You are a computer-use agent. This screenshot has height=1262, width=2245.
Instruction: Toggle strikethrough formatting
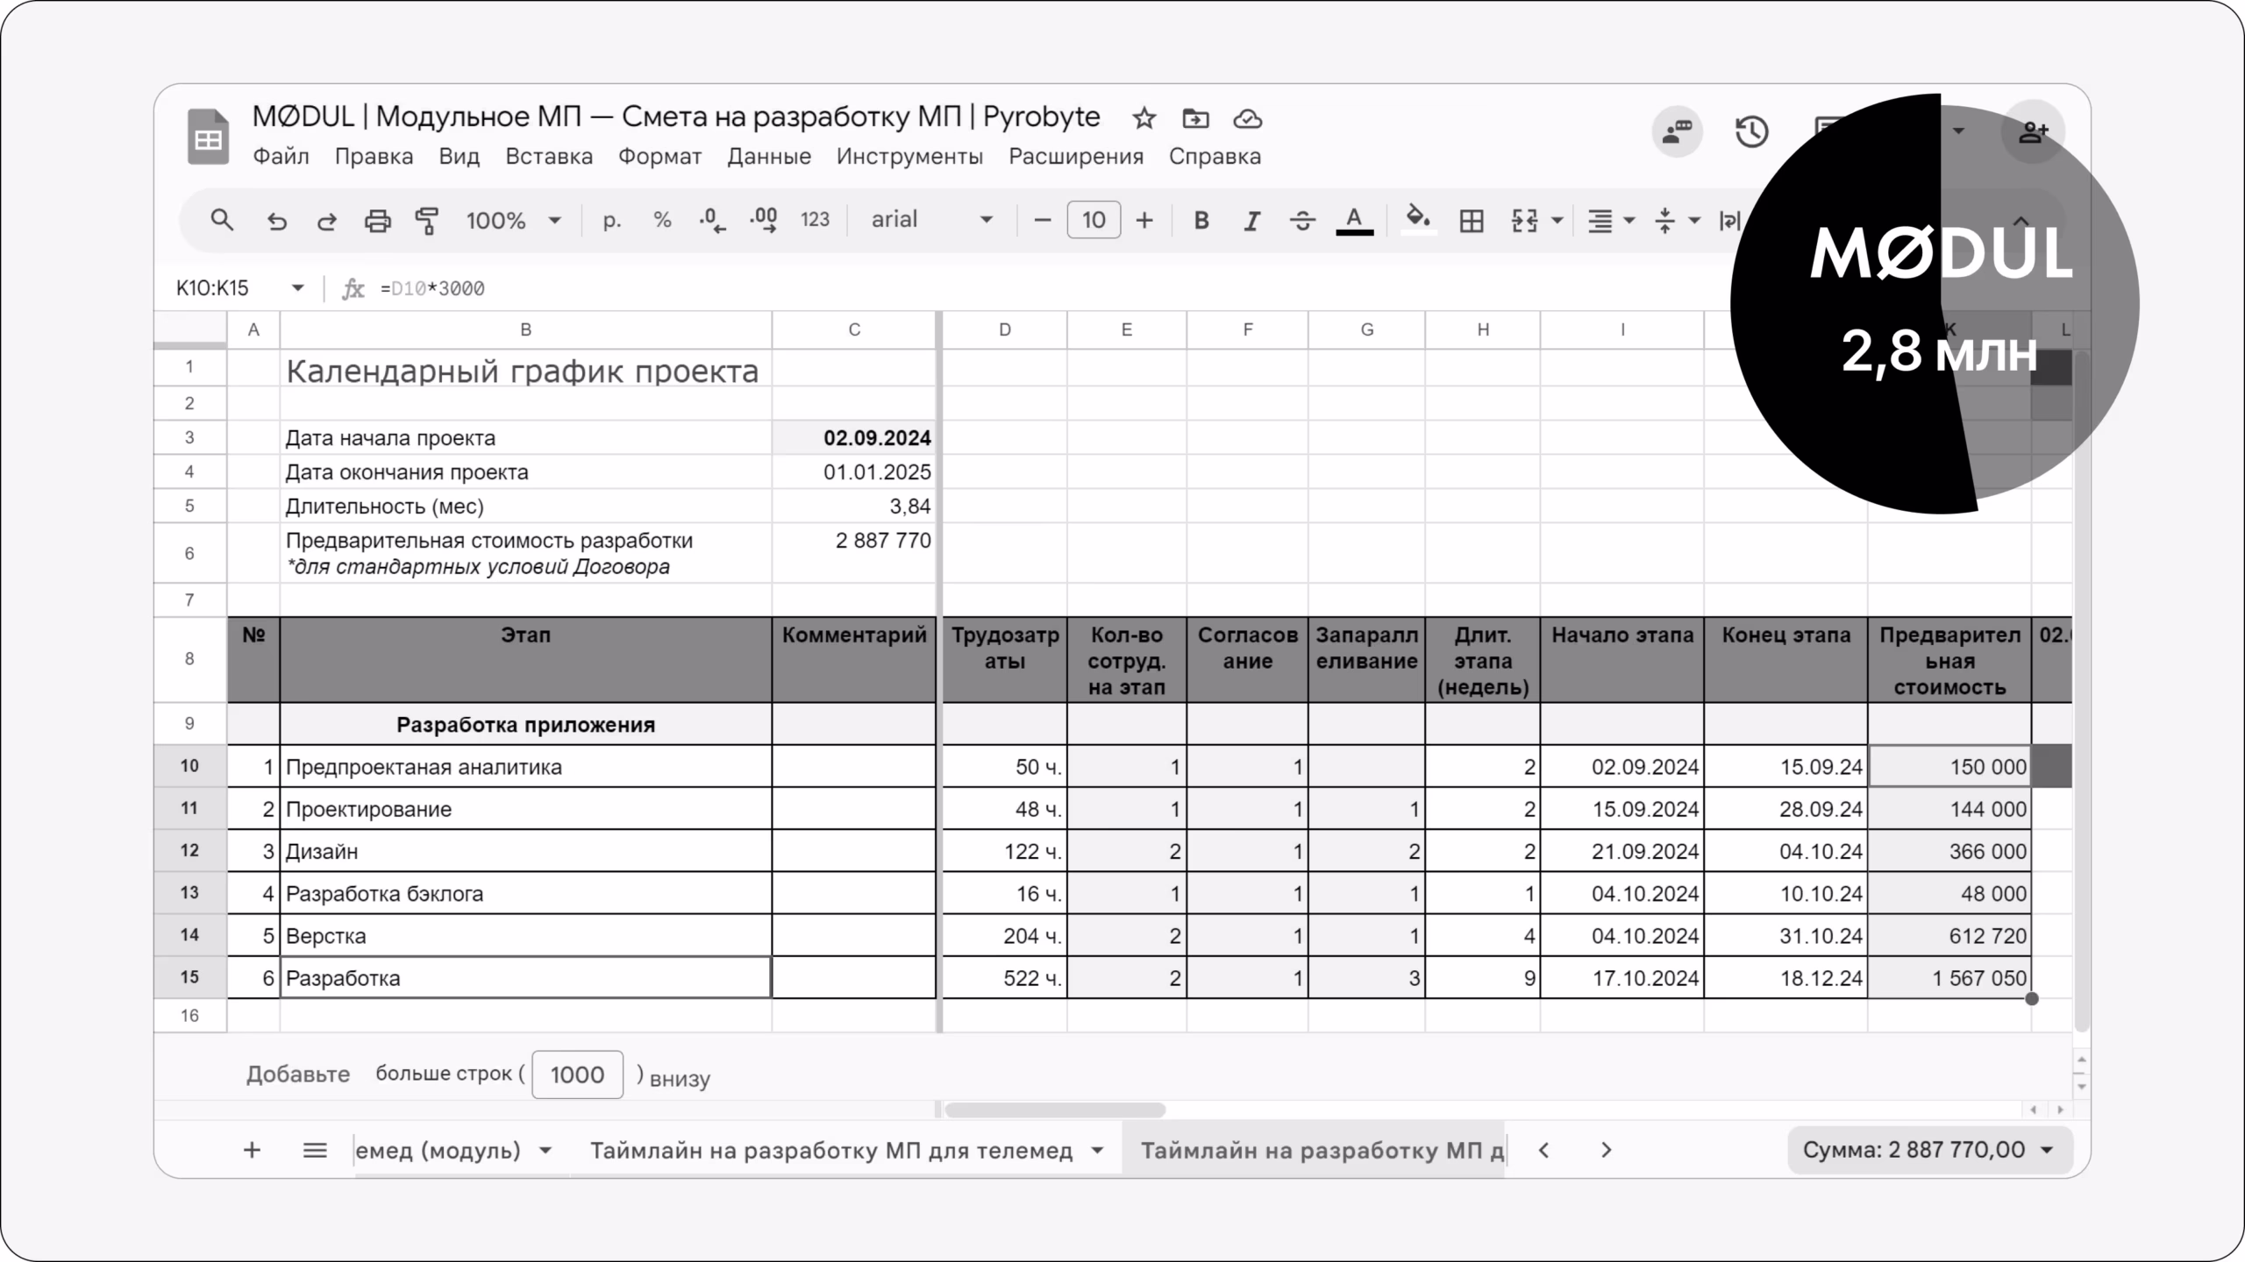click(x=1302, y=220)
